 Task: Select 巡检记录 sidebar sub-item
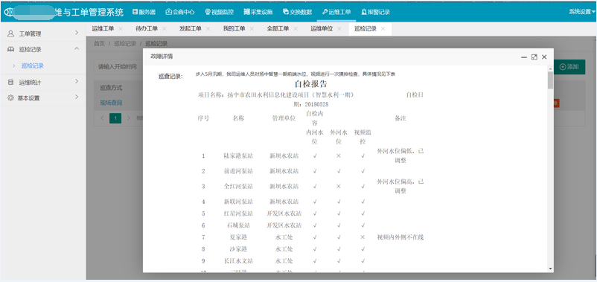(x=33, y=65)
